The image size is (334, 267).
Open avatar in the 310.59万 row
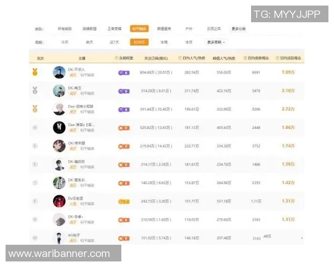[x=59, y=219]
